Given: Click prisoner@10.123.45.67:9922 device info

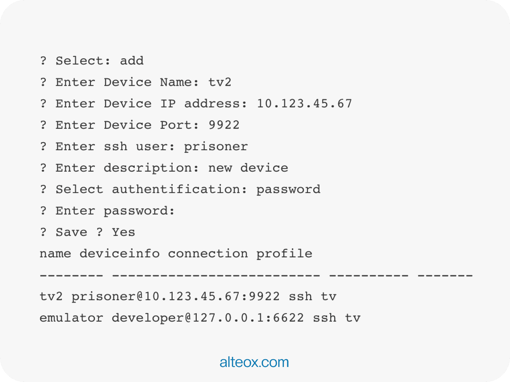Looking at the screenshot, I should 175,297.
